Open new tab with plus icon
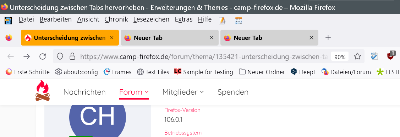Screen dimensions: 400x137 point(328,38)
